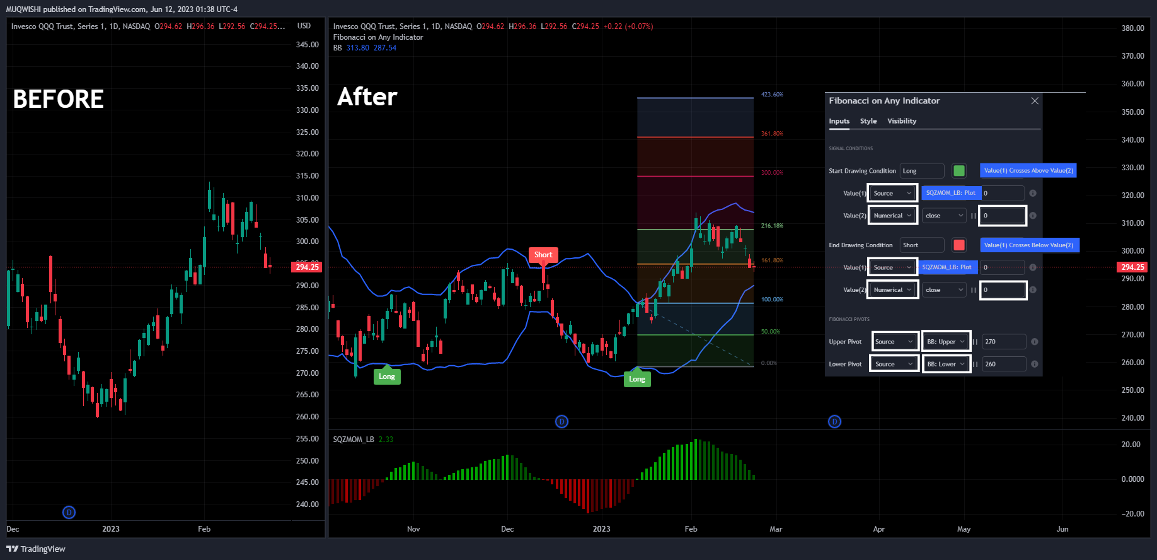
Task: Select the Long label near November
Action: (387, 376)
